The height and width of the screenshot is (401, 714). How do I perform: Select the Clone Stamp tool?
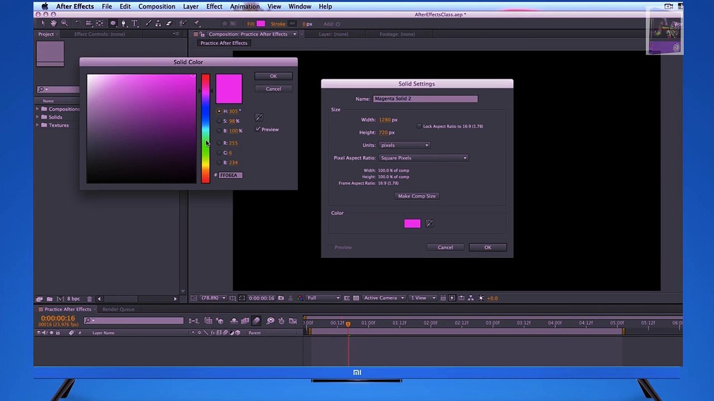coord(158,23)
